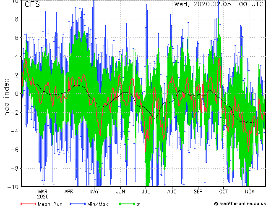Click the MAR month label
266x206 pixels.
pyautogui.click(x=43, y=192)
